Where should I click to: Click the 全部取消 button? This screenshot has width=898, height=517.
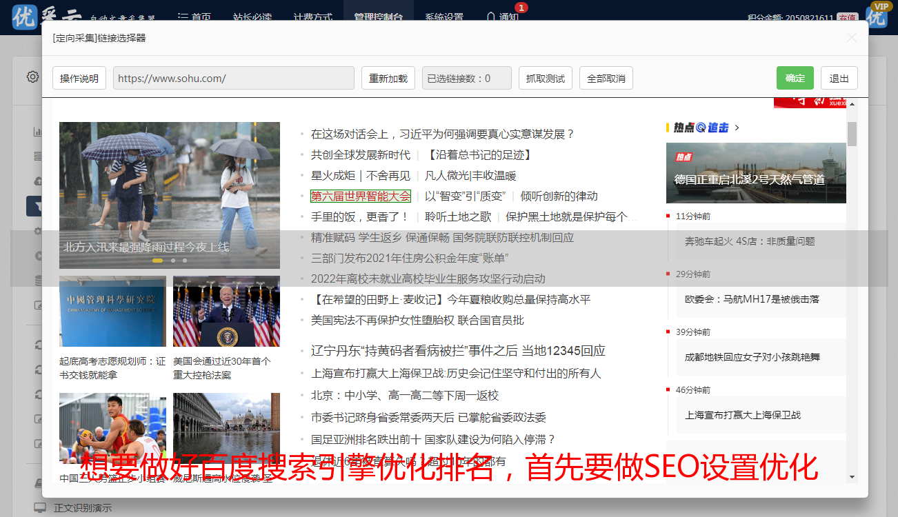(x=606, y=78)
